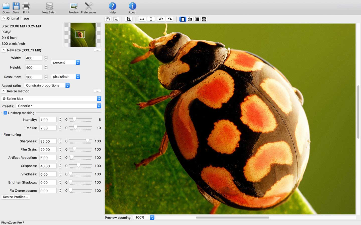
Task: Open the S-Spline Max resize method dropdown
Action: 51,98
